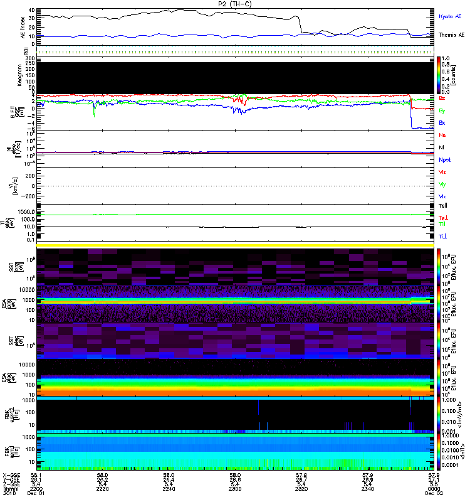Screen dimensions: 470x502
Task: Click the 2300 time tick label
Action: (235, 490)
